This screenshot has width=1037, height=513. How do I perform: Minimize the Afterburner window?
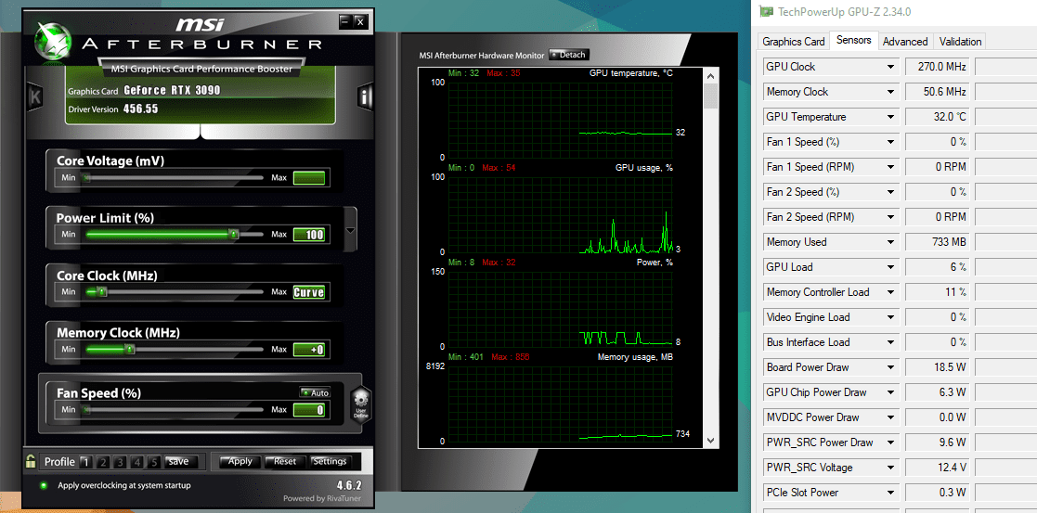[x=345, y=21]
